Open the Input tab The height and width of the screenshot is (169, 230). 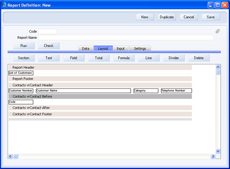click(121, 48)
